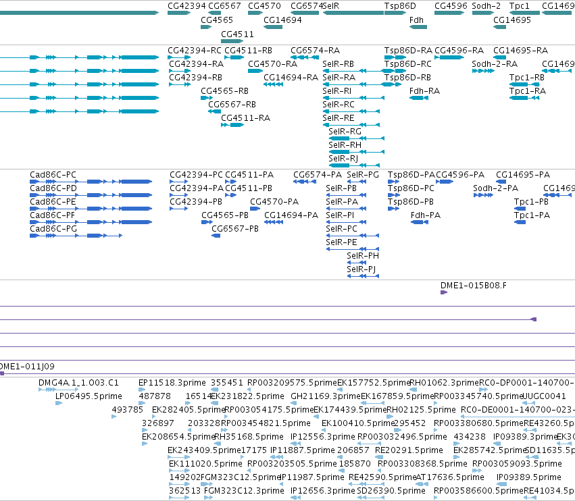Select the CG4565 gene label
575x501 pixels.
tap(217, 20)
